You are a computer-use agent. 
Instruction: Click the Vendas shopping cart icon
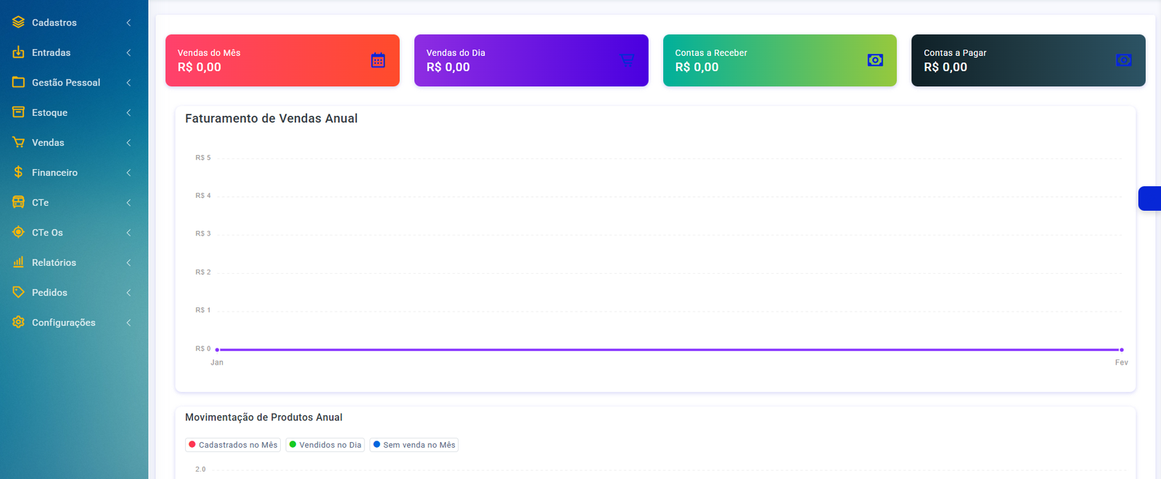coord(18,142)
